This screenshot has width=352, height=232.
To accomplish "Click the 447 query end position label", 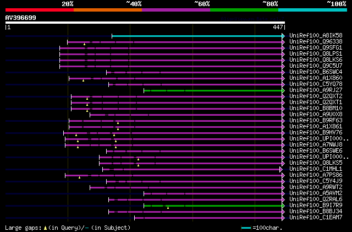I will pos(278,27).
